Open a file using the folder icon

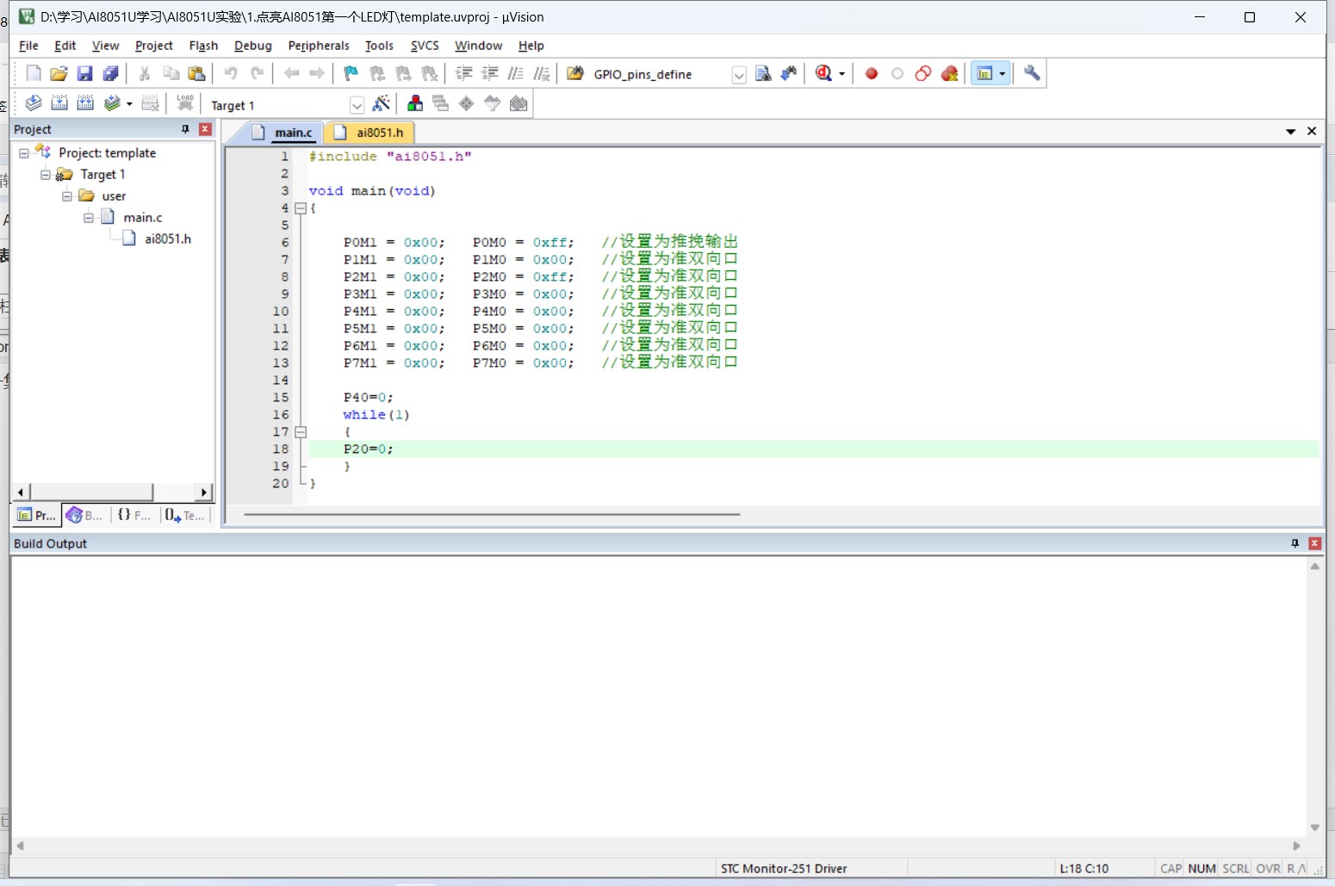59,74
